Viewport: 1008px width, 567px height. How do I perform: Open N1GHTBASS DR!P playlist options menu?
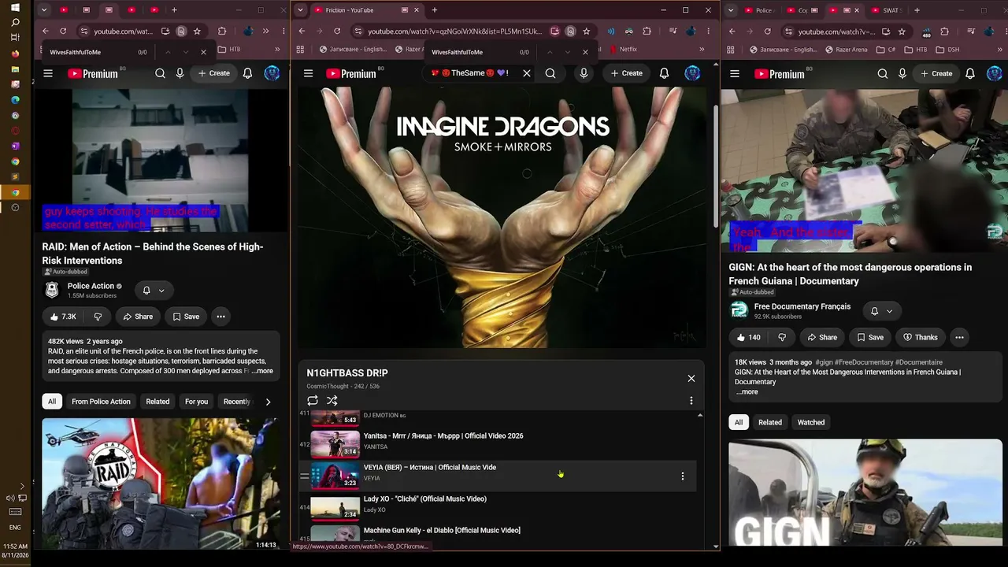(691, 401)
